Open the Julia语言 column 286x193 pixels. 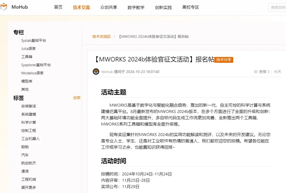(x=28, y=48)
